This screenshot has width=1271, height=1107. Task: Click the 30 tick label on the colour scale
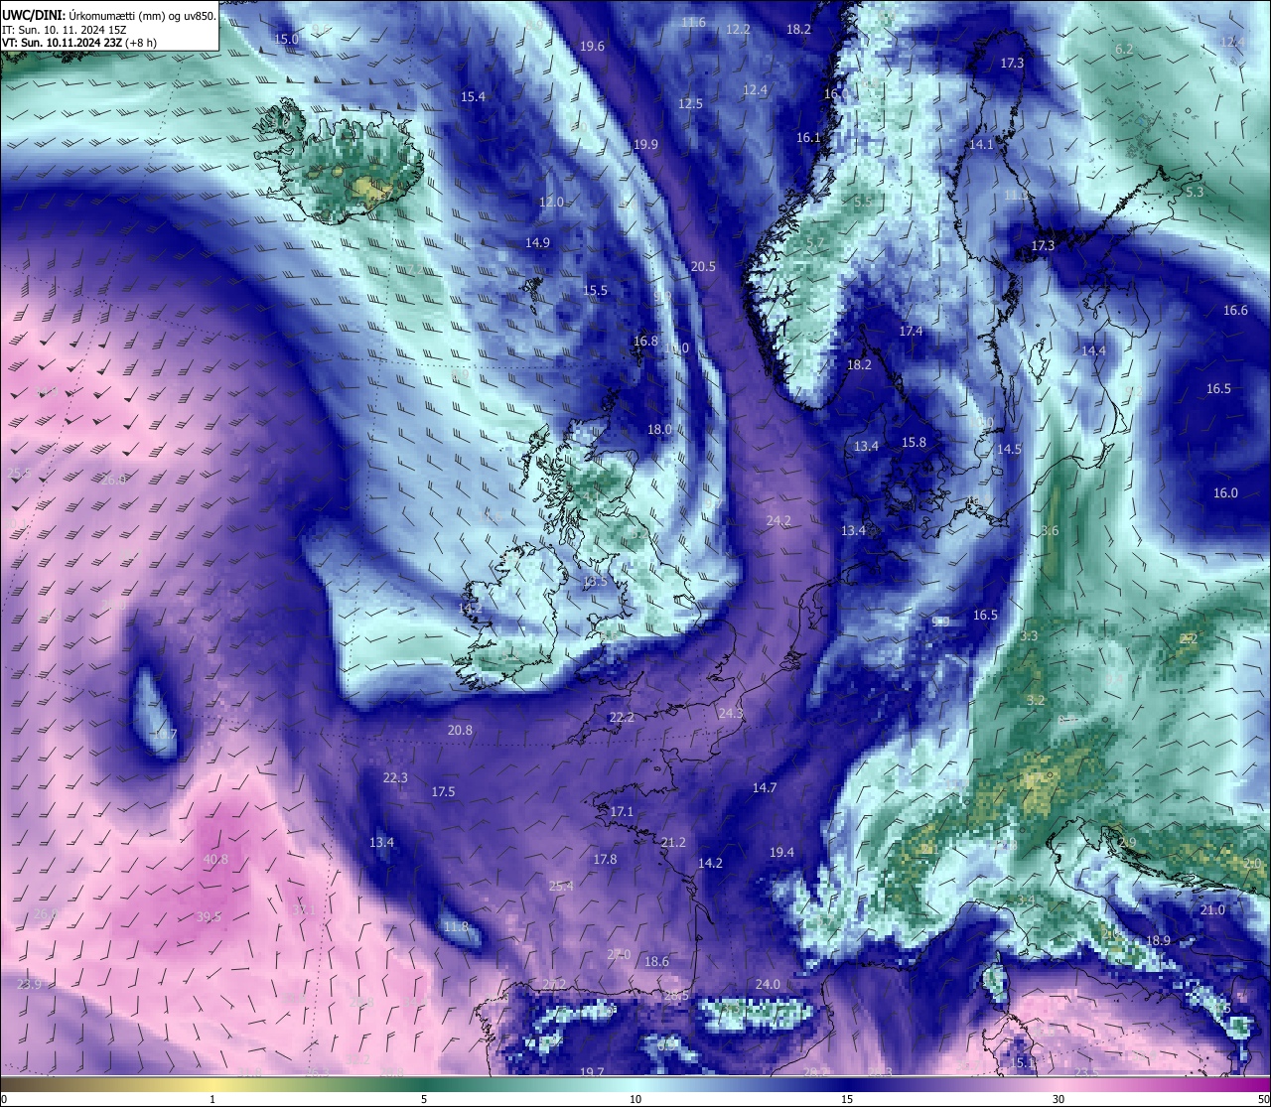pyautogui.click(x=1059, y=1099)
